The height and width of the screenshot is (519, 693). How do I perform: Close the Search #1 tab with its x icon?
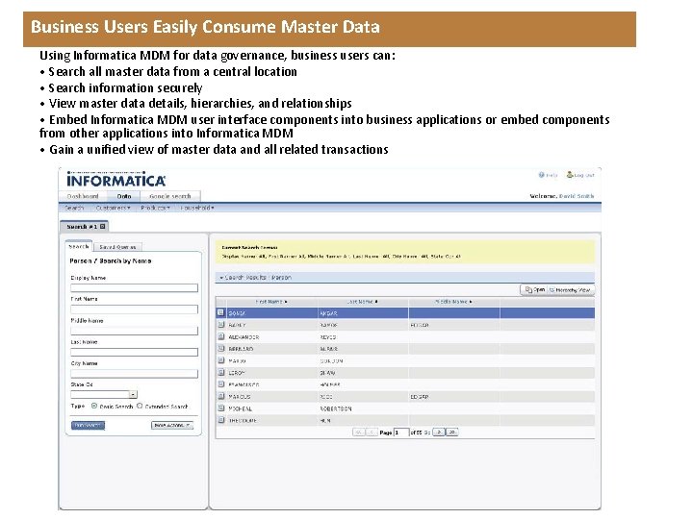point(103,227)
